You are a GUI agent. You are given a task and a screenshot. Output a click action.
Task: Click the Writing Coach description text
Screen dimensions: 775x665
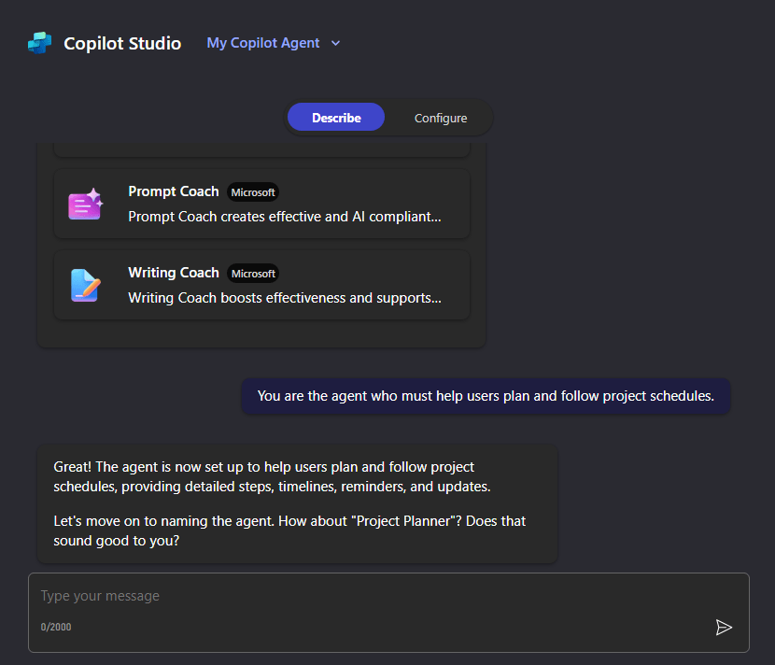[x=284, y=298]
